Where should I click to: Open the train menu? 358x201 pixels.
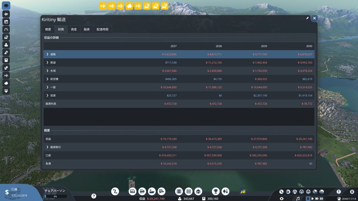(x=142, y=191)
